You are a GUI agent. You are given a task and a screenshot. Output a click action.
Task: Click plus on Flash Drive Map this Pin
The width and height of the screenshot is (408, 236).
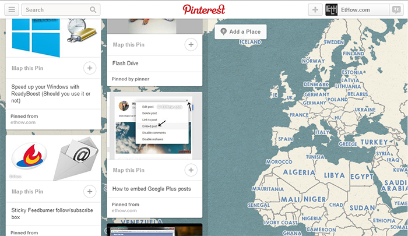pyautogui.click(x=191, y=44)
